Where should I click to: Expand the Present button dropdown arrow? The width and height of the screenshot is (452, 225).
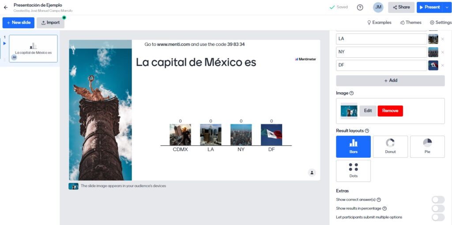[447, 7]
